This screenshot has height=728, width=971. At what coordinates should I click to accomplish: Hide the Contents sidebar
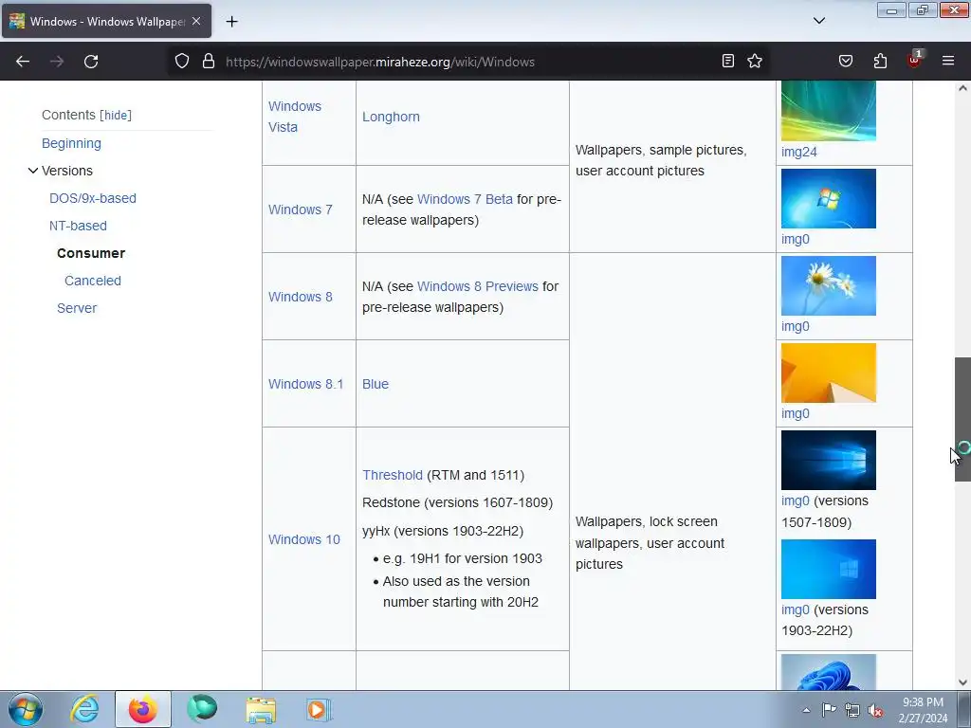116,115
